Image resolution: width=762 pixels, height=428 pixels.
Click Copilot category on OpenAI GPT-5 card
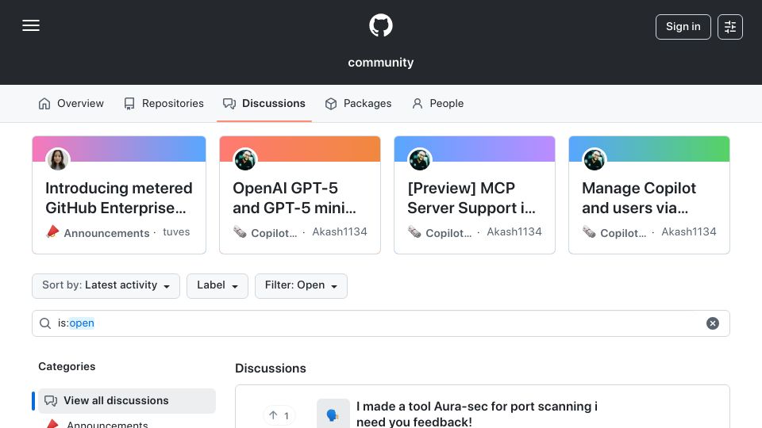pyautogui.click(x=274, y=233)
